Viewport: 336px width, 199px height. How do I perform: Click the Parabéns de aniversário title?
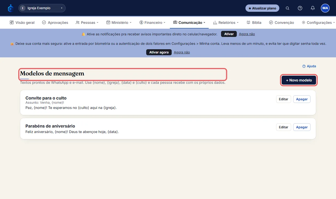(x=50, y=126)
